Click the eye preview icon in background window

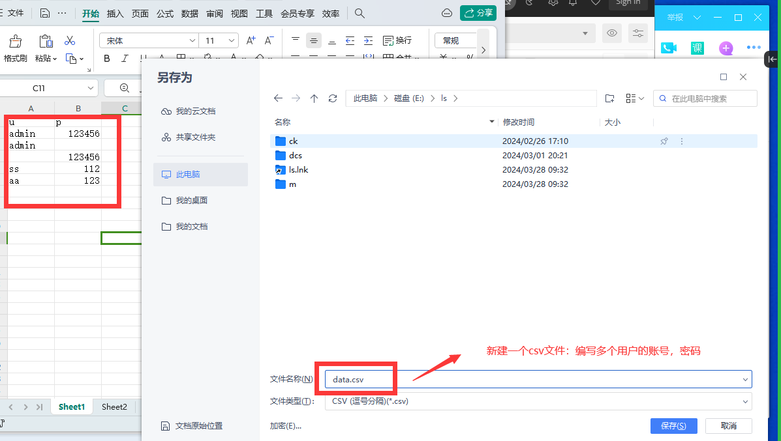click(x=612, y=33)
